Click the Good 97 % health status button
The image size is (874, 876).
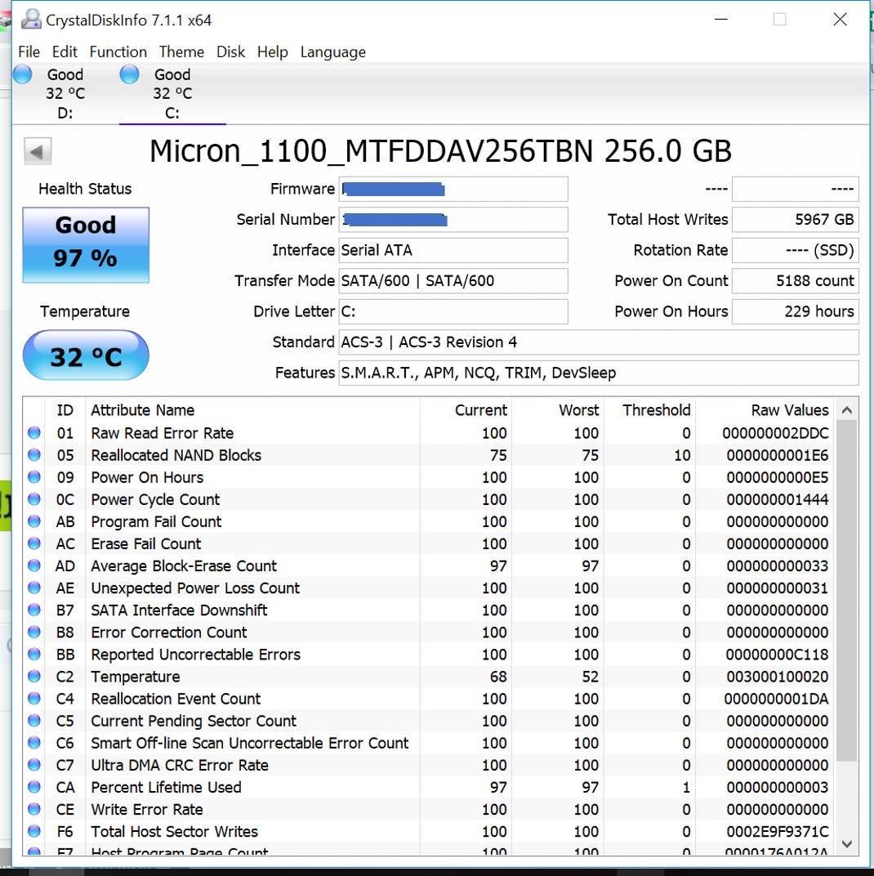(x=86, y=244)
